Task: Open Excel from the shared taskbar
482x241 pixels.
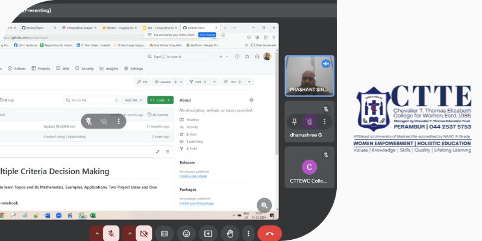Action: tap(93, 216)
